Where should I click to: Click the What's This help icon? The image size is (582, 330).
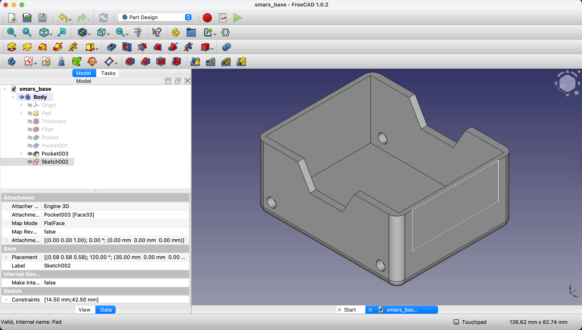tap(157, 32)
